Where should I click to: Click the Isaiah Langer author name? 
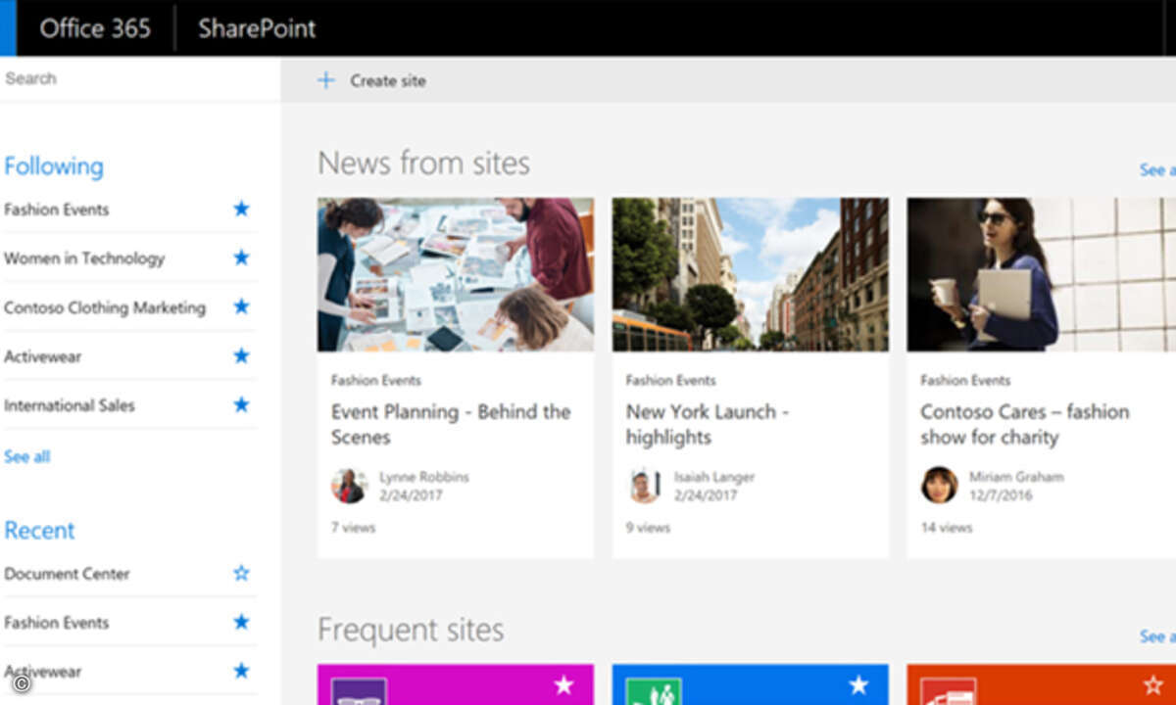coord(715,477)
